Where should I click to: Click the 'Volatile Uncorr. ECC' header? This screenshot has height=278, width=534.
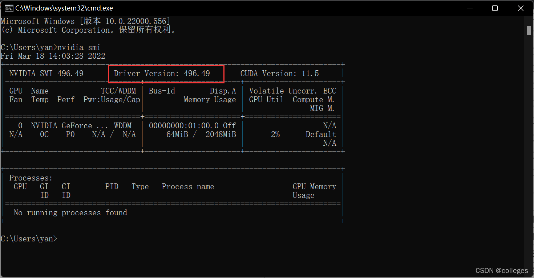coord(293,91)
